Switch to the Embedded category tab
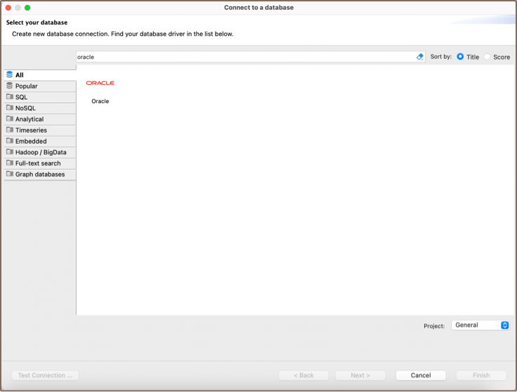 point(40,141)
